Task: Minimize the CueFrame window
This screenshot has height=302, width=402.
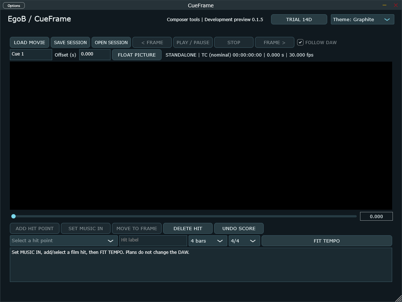Action: tap(384, 5)
